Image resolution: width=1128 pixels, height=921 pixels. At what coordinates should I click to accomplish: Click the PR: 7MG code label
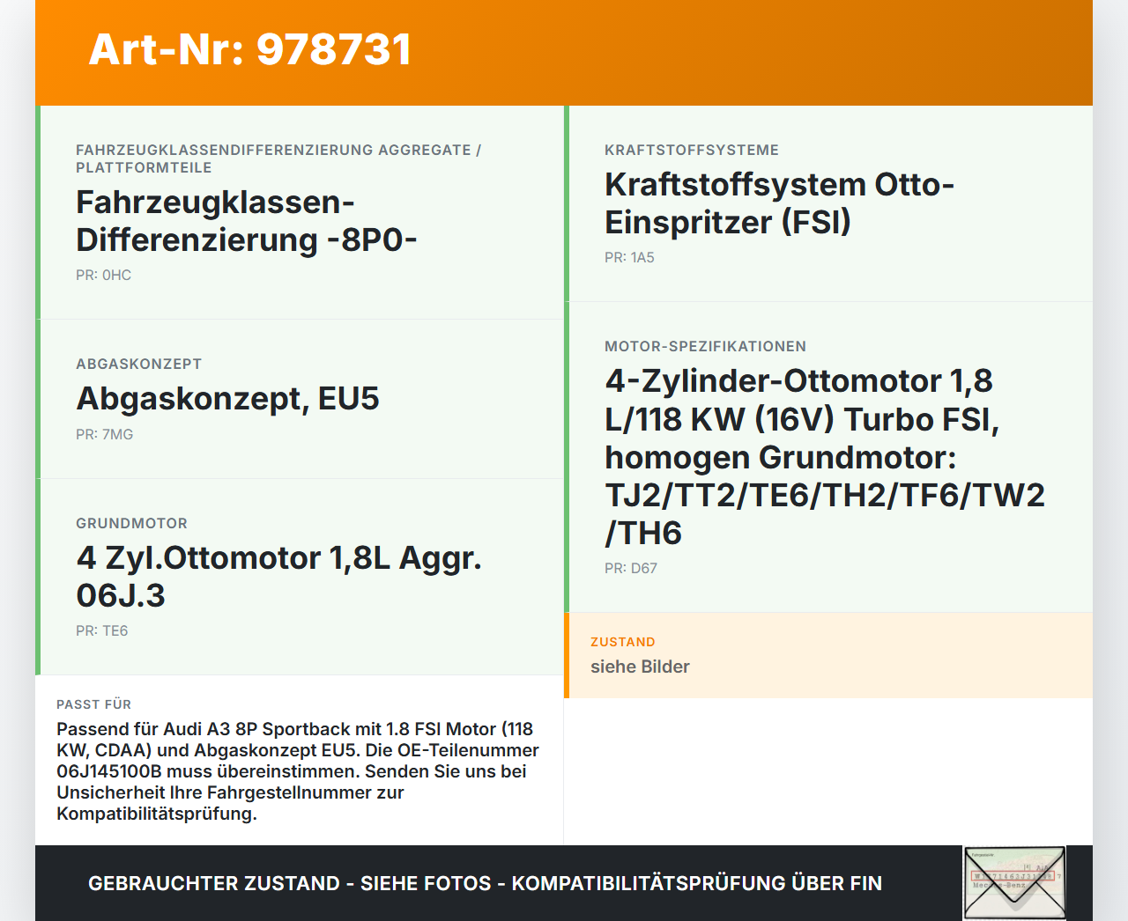click(x=105, y=434)
